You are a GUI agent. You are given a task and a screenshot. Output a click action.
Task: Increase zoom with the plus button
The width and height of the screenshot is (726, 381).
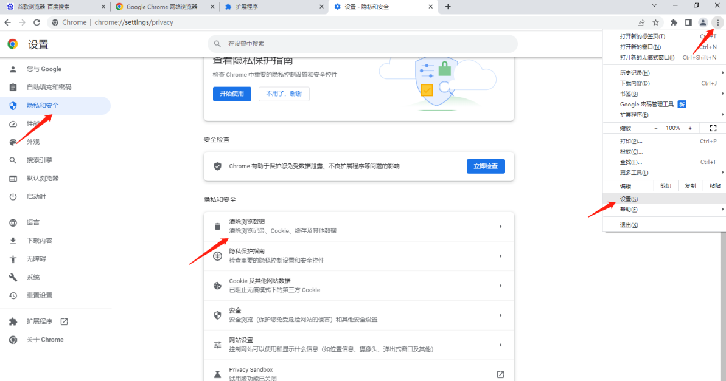pyautogui.click(x=690, y=128)
